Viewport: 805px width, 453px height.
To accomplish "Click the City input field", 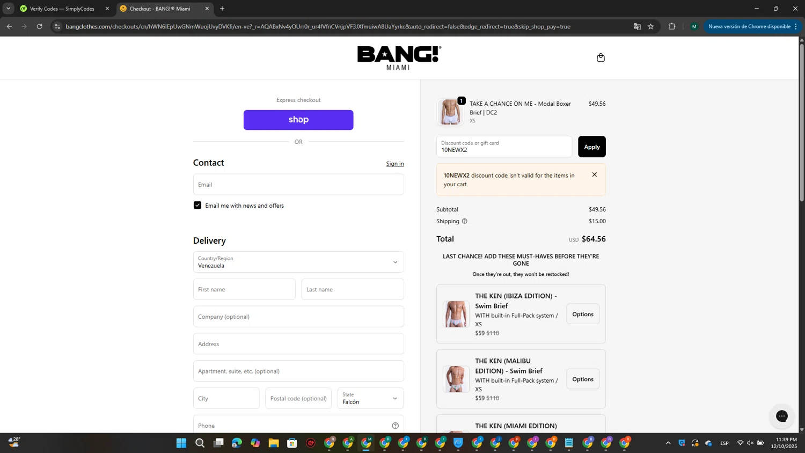I will (x=226, y=398).
